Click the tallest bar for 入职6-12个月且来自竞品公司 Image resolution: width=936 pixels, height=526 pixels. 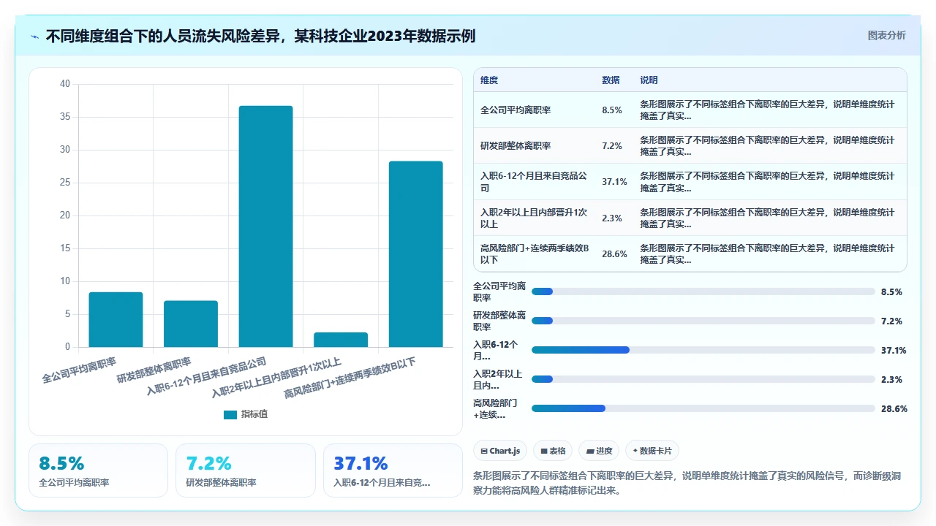pos(265,226)
